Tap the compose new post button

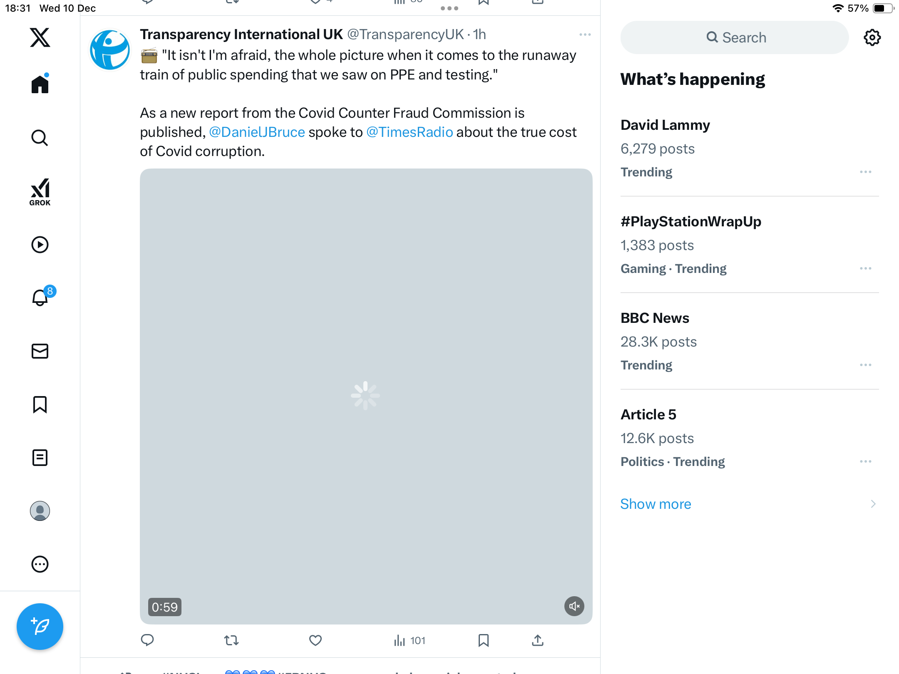40,627
